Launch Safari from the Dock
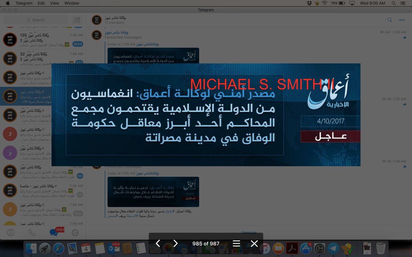Viewport: 412px width, 257px height. 58,248
